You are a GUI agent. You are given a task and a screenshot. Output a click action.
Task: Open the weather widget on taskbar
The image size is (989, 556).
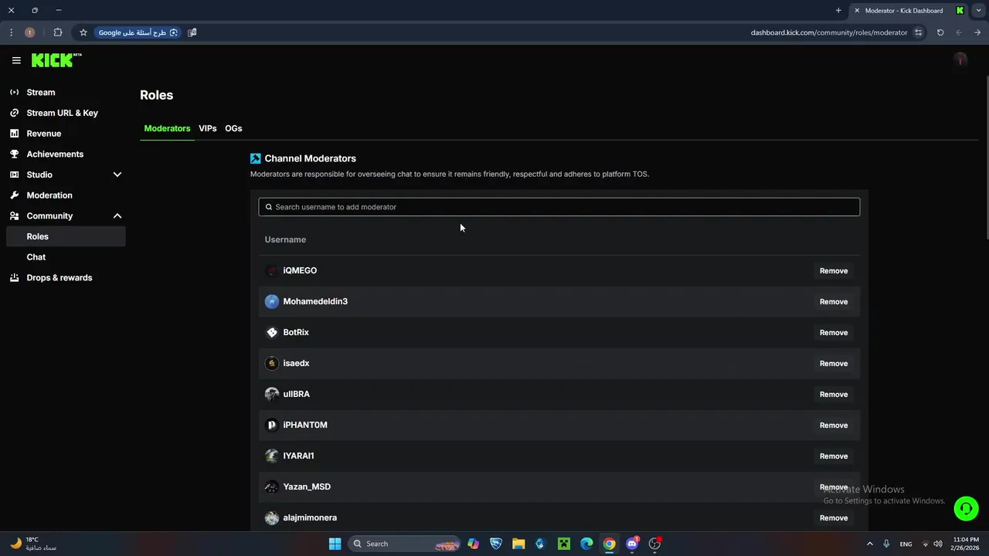[33, 544]
